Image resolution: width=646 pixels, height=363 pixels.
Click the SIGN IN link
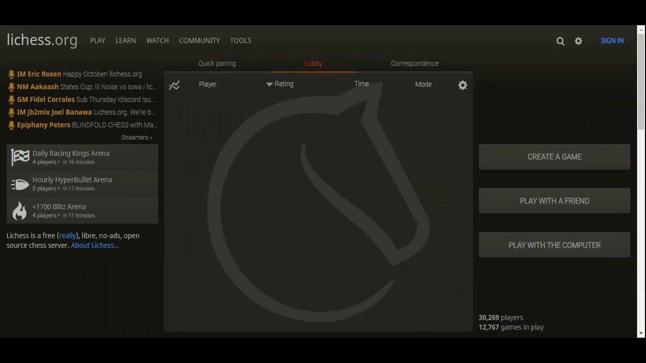[612, 41]
